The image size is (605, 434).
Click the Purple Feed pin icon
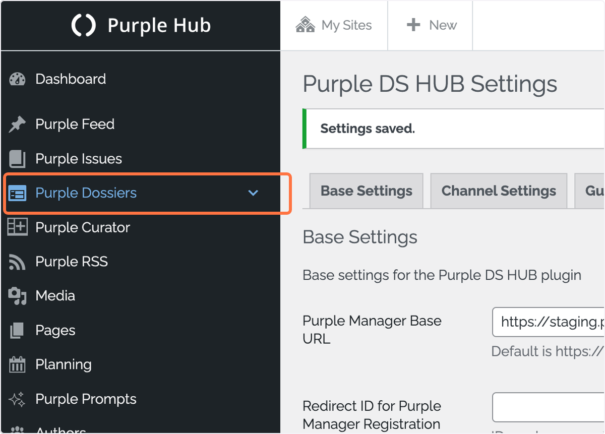[17, 124]
